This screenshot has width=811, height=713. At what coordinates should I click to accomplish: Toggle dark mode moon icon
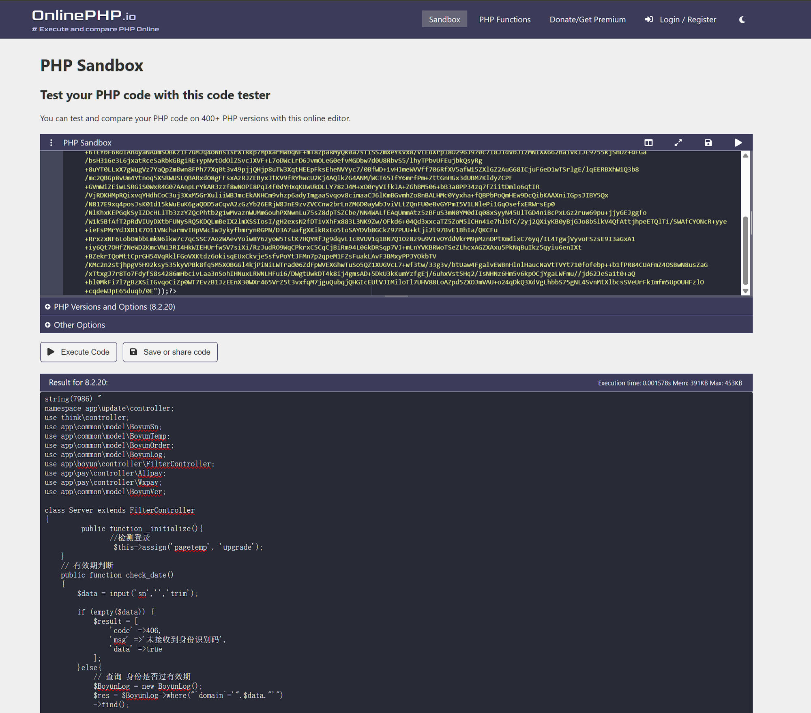coord(742,19)
